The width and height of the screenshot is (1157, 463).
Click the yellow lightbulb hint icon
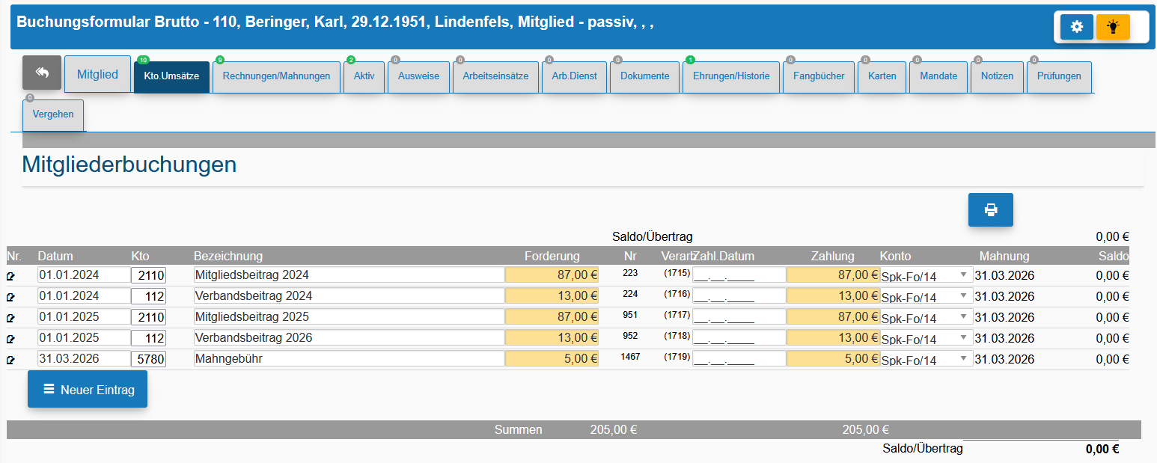coord(1113,27)
